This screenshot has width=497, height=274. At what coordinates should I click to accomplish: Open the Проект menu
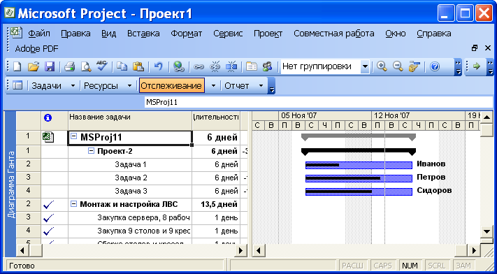[x=268, y=34]
